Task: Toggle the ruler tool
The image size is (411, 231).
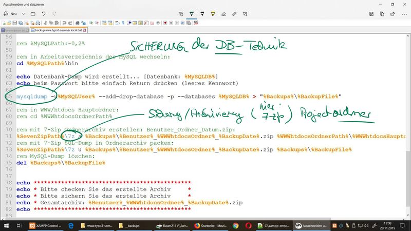Action: pyautogui.click(x=233, y=14)
